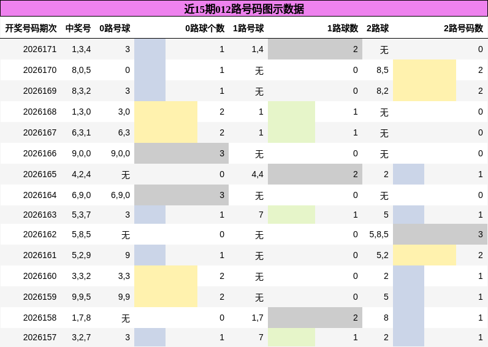488x347 pixels.
Task: Select period 2026165
Action: 40,174
